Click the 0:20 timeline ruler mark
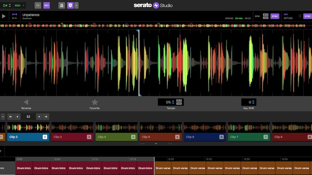Viewport: 312px width, 175px height. click(171, 159)
